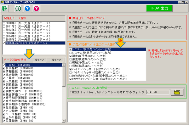
Task: Click the empty output log text area
Action: (127, 112)
